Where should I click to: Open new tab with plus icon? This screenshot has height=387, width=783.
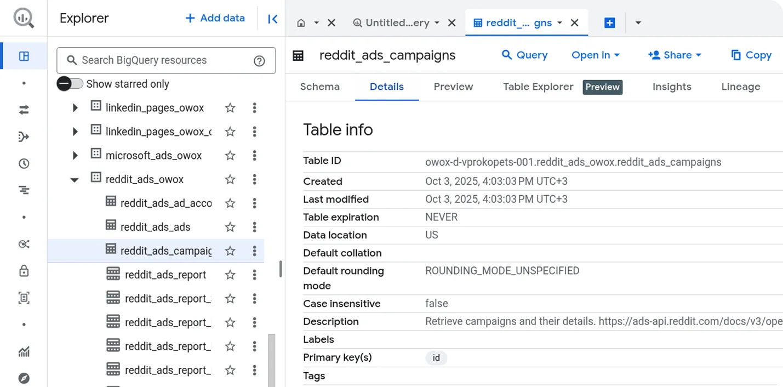(x=609, y=23)
